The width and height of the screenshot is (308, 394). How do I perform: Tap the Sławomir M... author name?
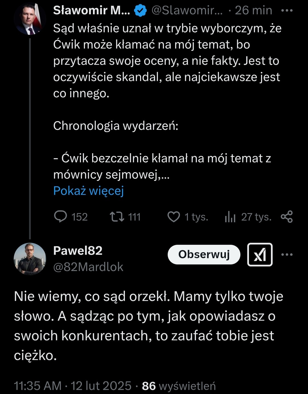tap(91, 11)
